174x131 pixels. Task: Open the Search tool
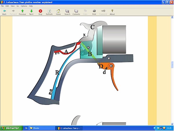[x=67, y=12]
